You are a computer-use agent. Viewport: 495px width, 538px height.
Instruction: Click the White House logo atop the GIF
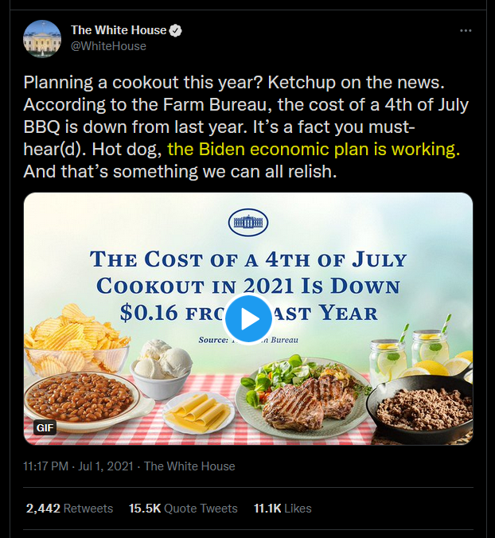click(248, 224)
